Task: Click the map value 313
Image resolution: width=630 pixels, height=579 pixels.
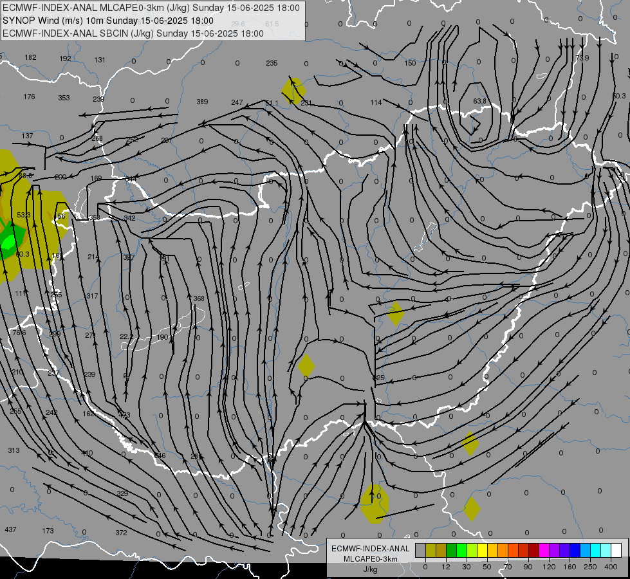Action: [x=14, y=450]
